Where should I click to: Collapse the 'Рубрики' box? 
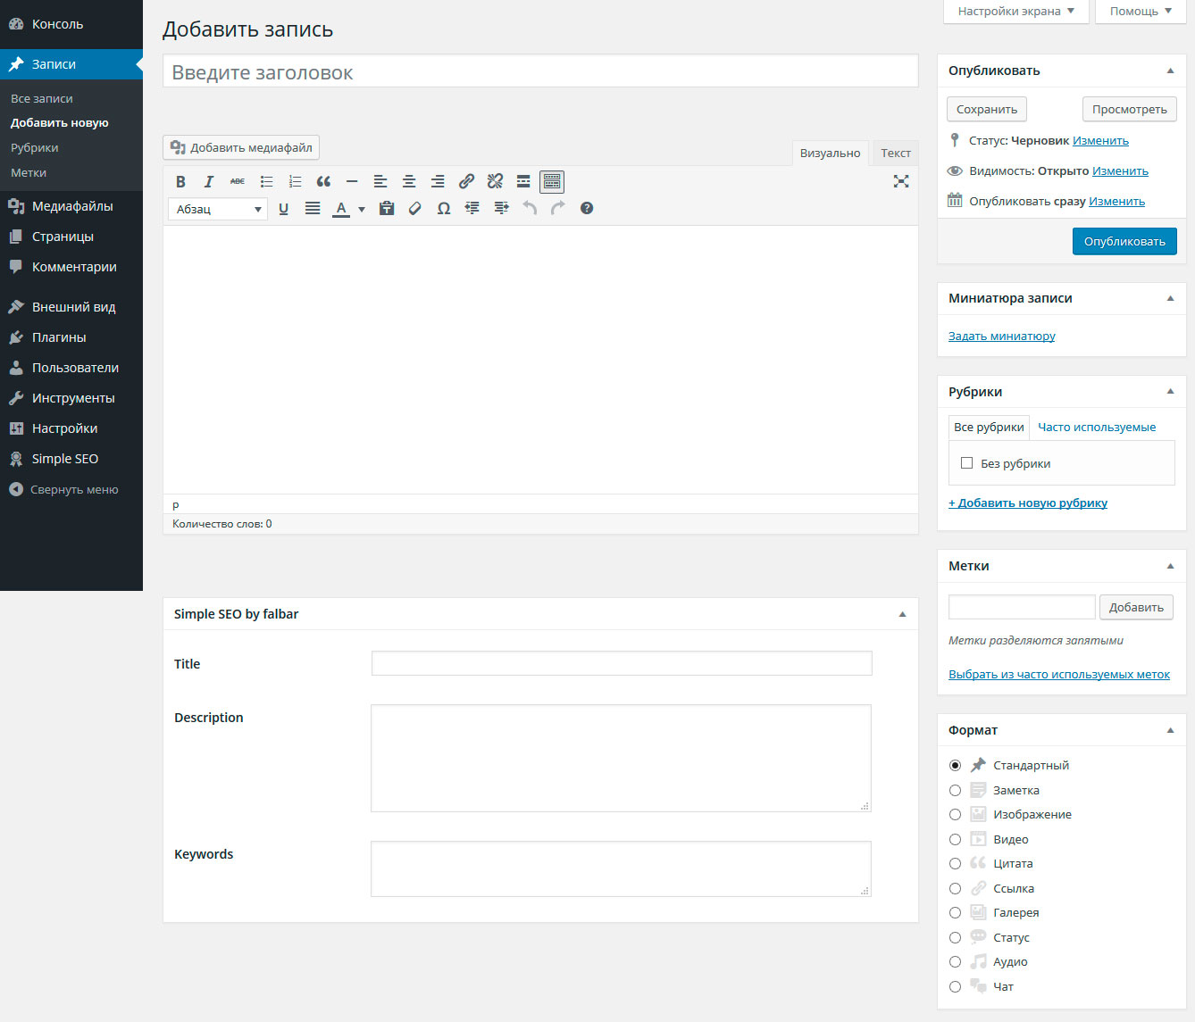click(x=1170, y=392)
